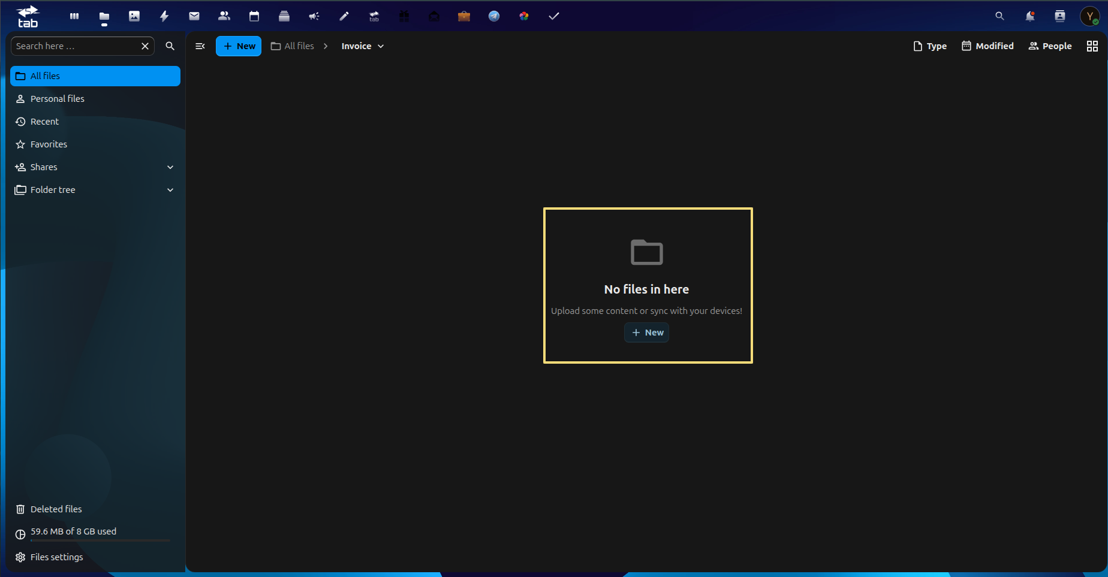
Task: Click the blue New button
Action: 239,46
